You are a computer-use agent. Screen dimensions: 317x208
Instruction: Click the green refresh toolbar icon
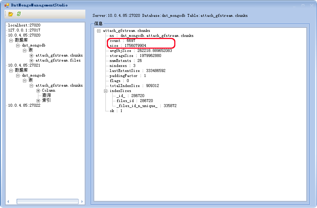point(19,14)
